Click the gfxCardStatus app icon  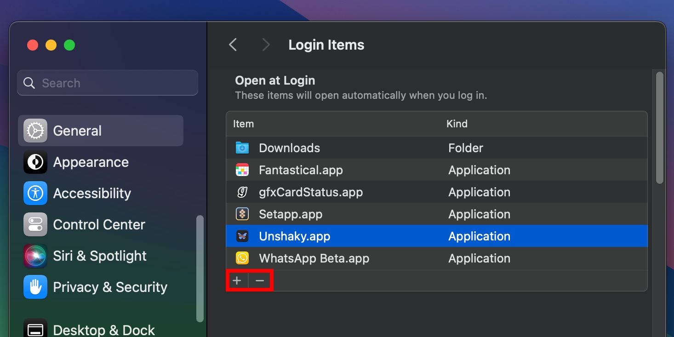coord(243,192)
